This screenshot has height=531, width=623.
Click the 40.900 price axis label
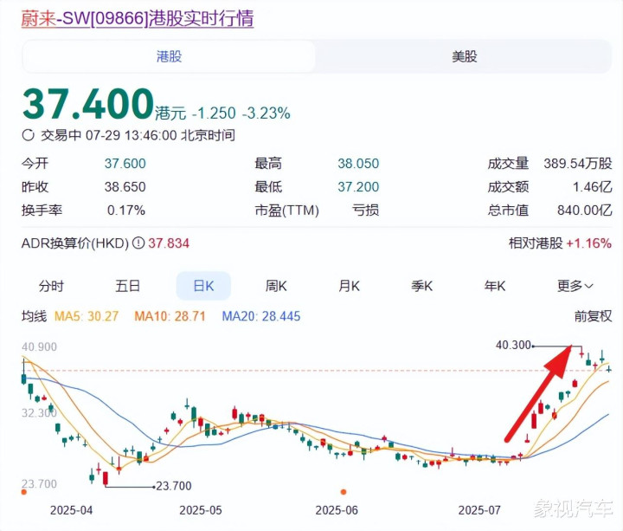(39, 346)
